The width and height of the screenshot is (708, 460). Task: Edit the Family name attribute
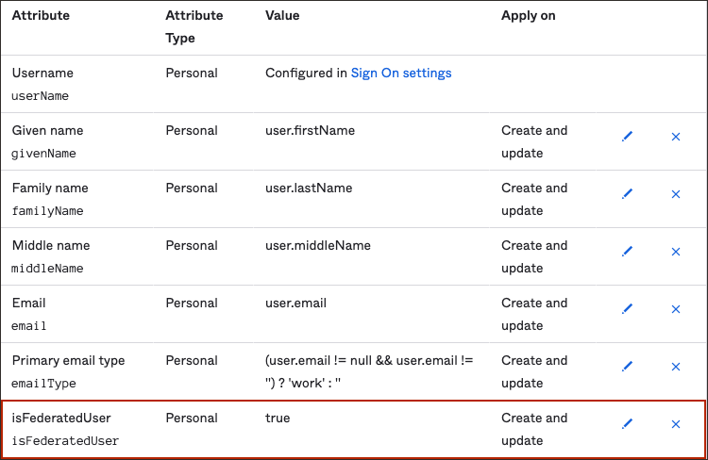tap(627, 194)
